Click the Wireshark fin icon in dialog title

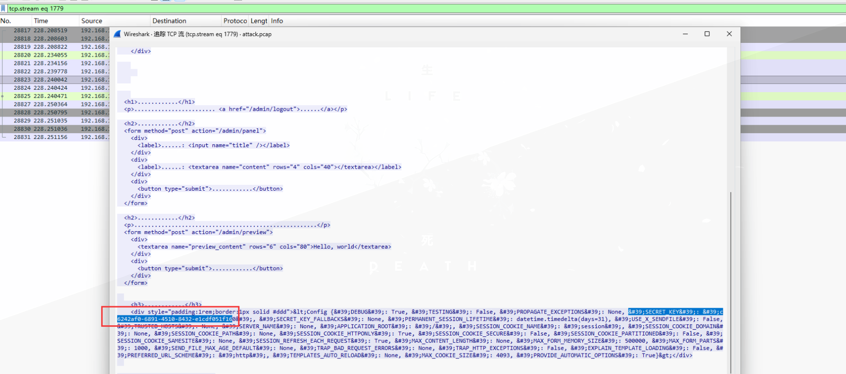tap(117, 34)
